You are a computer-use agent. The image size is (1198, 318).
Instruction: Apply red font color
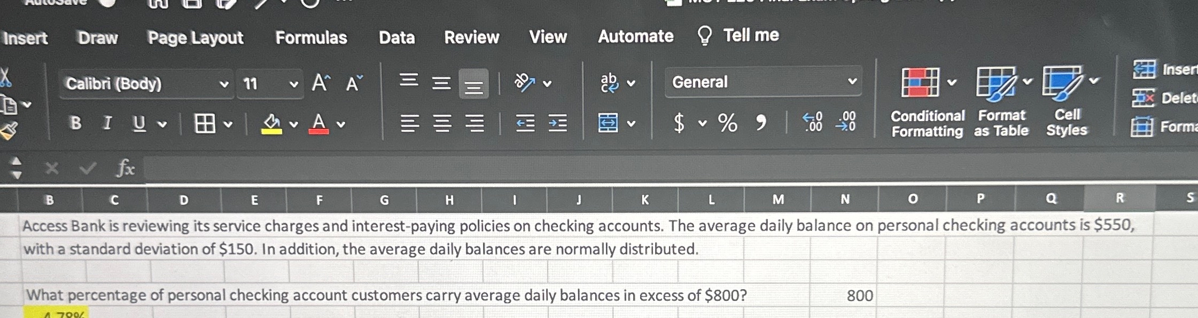click(319, 124)
